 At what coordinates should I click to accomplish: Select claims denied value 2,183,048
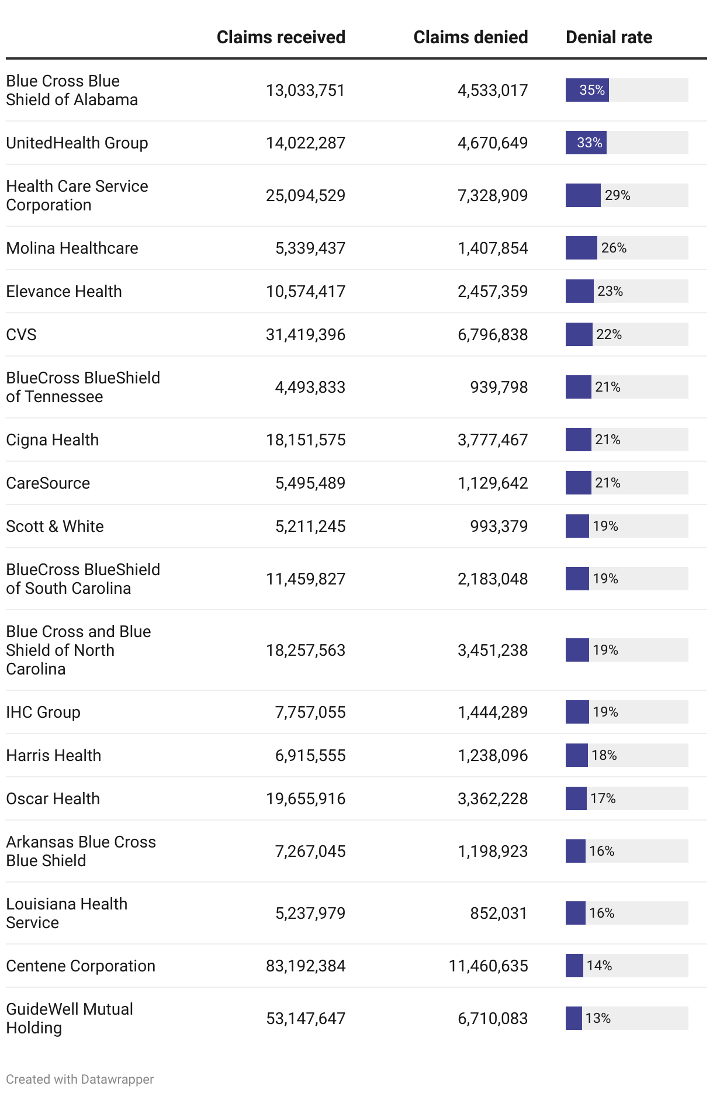493,579
